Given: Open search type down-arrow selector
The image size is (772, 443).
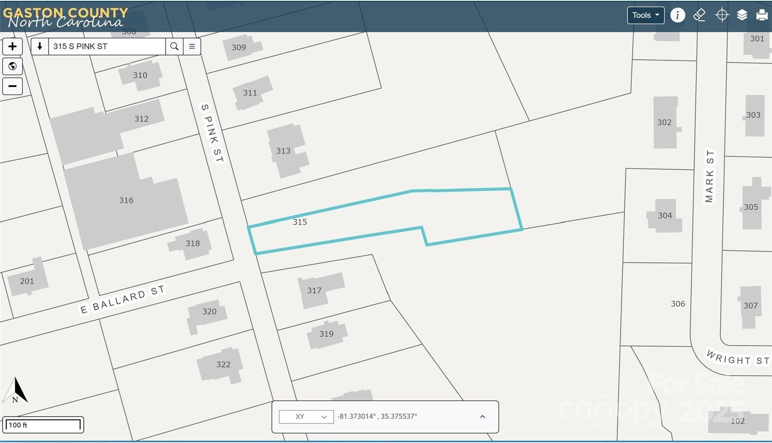Looking at the screenshot, I should [40, 46].
